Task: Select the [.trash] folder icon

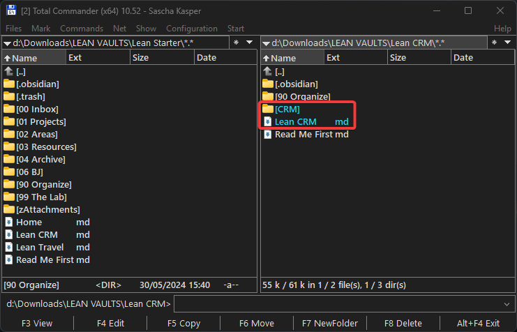Action: pyautogui.click(x=9, y=96)
